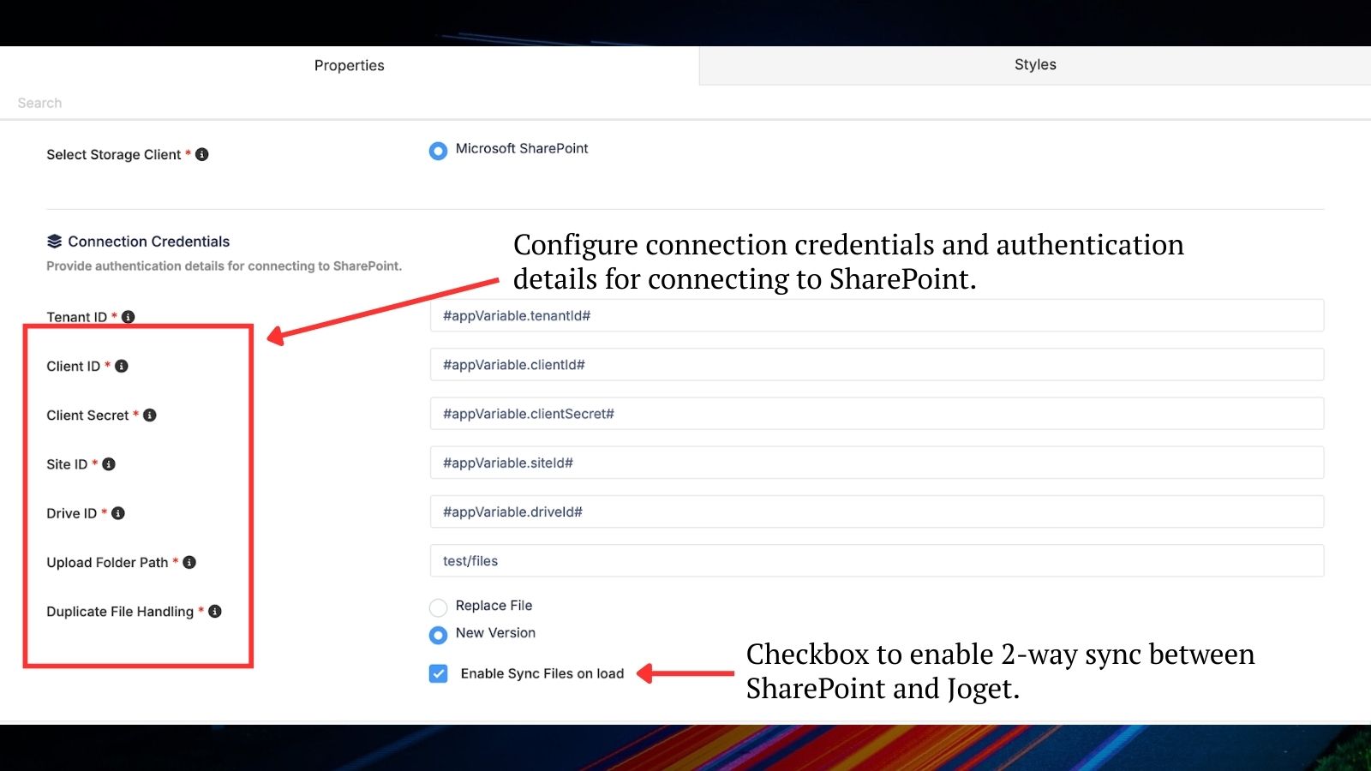The width and height of the screenshot is (1371, 771).
Task: Click Upload Folder Path info icon
Action: pyautogui.click(x=189, y=562)
